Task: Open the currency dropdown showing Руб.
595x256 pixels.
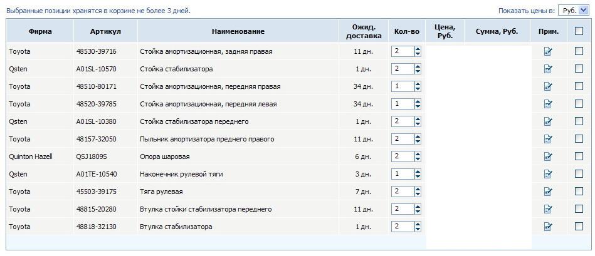Action: (572, 10)
